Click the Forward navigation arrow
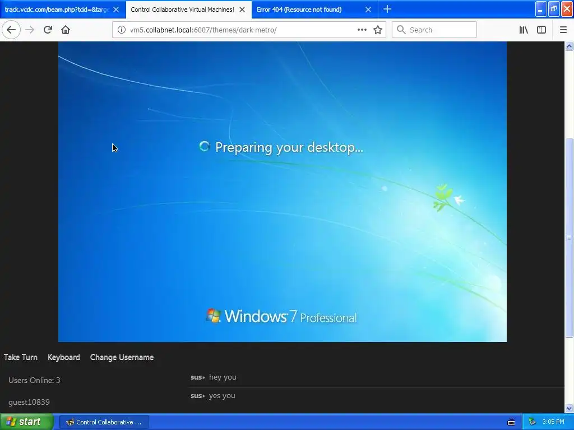Screen dimensions: 574x430 pyautogui.click(x=30, y=30)
